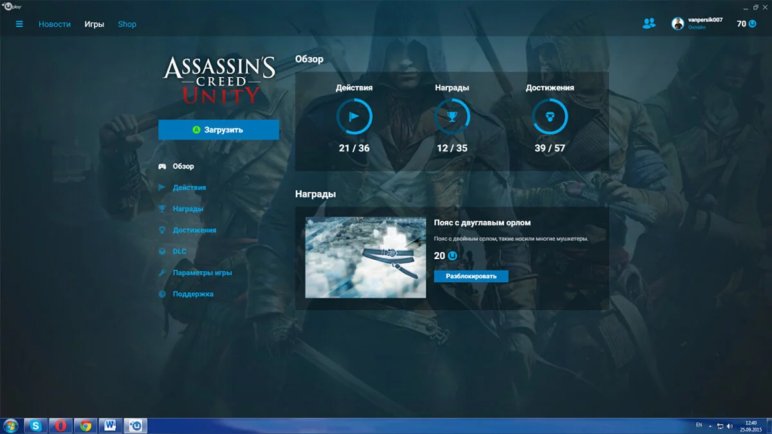The height and width of the screenshot is (434, 772).
Task: Open Достижения in the sidebar
Action: [x=194, y=230]
